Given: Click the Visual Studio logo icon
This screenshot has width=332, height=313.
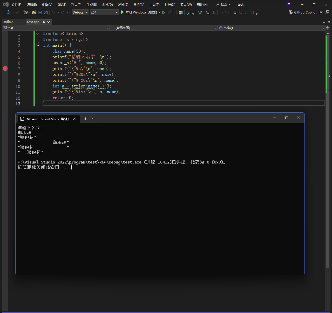Looking at the screenshot, I should (6, 4).
